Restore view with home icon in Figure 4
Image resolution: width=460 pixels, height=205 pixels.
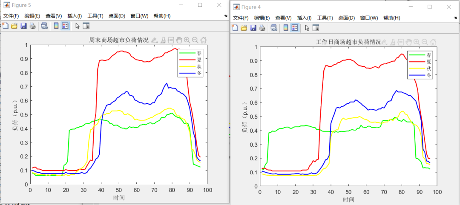(433, 42)
